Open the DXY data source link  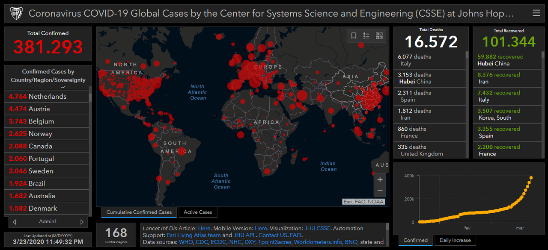250,242
